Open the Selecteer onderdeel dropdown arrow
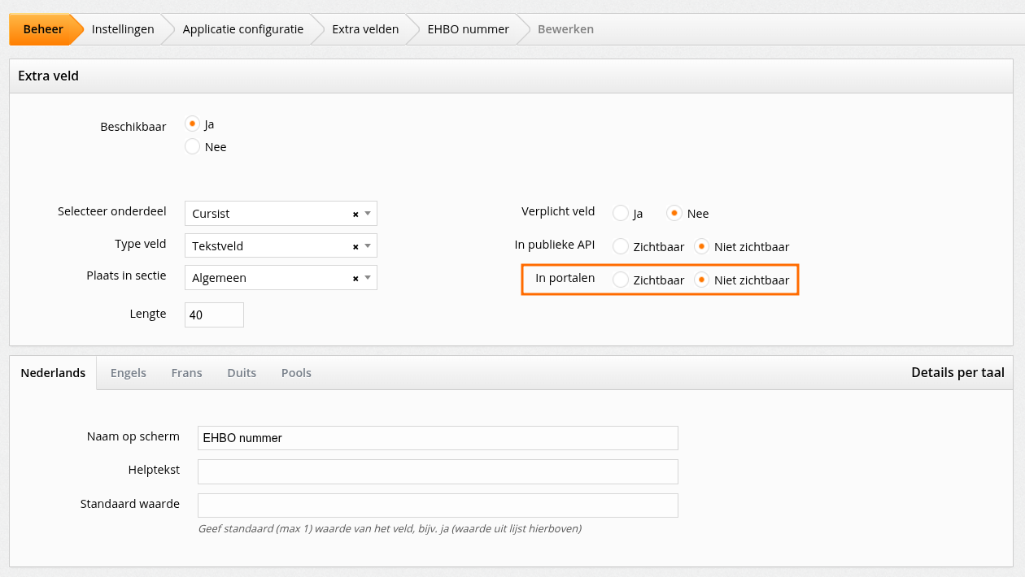 click(x=368, y=214)
